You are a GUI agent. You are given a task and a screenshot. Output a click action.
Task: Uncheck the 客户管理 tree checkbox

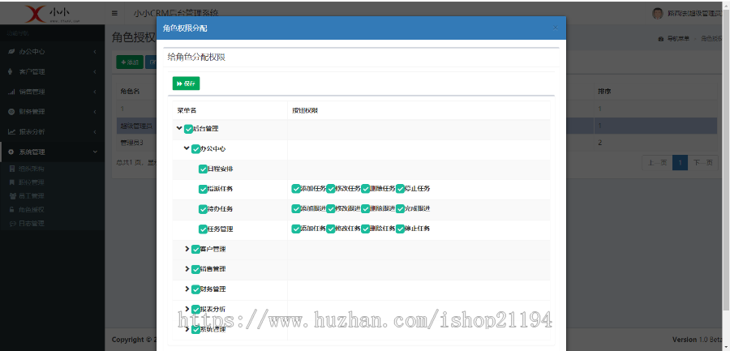point(195,249)
